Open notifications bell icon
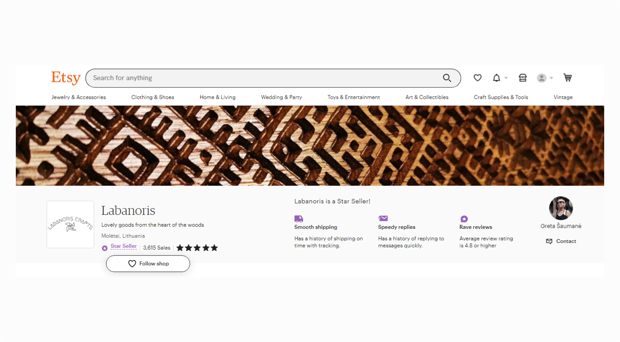Screen dimensions: 620x342 (497, 78)
